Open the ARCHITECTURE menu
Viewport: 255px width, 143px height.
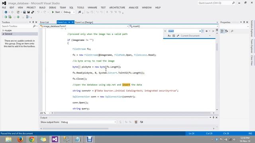(117, 8)
